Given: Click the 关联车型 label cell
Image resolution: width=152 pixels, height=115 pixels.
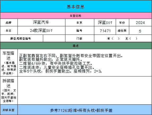Looking at the screenshot, I should click(9, 110).
